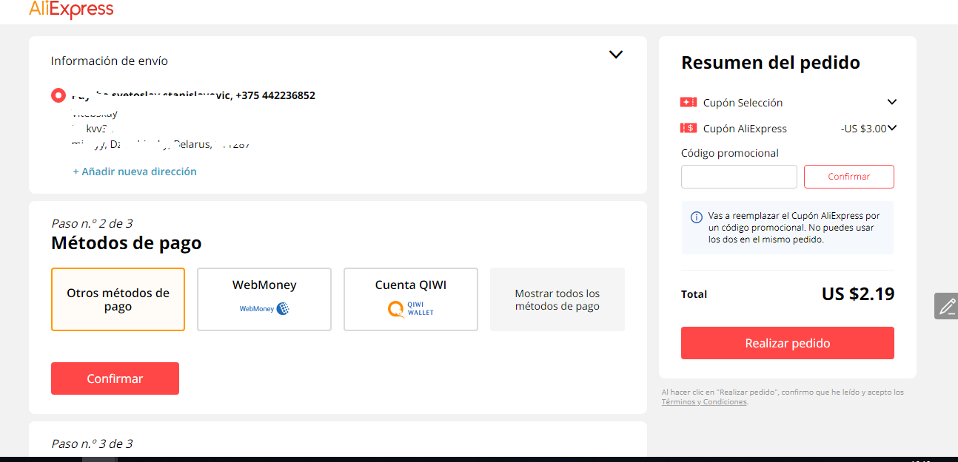
Task: Expand the Cupón Selección dropdown
Action: click(x=892, y=102)
